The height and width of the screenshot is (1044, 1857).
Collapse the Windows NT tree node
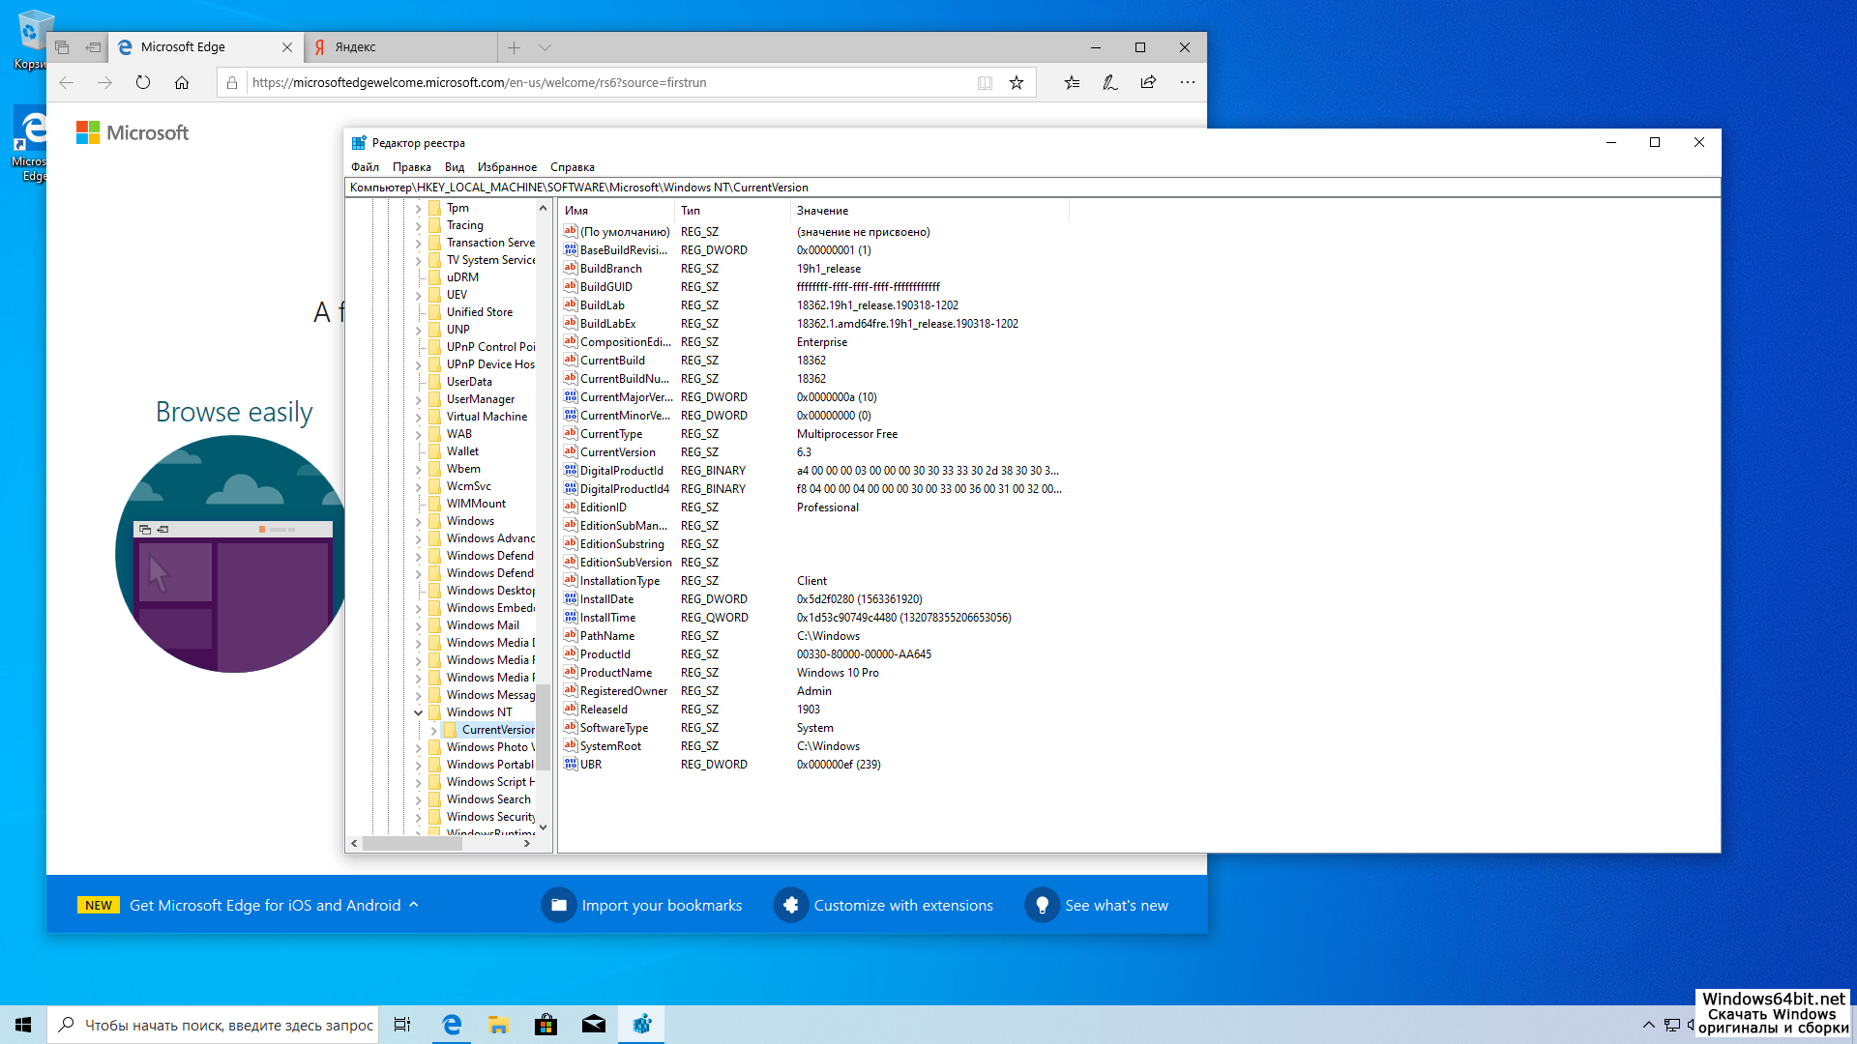[x=419, y=713]
